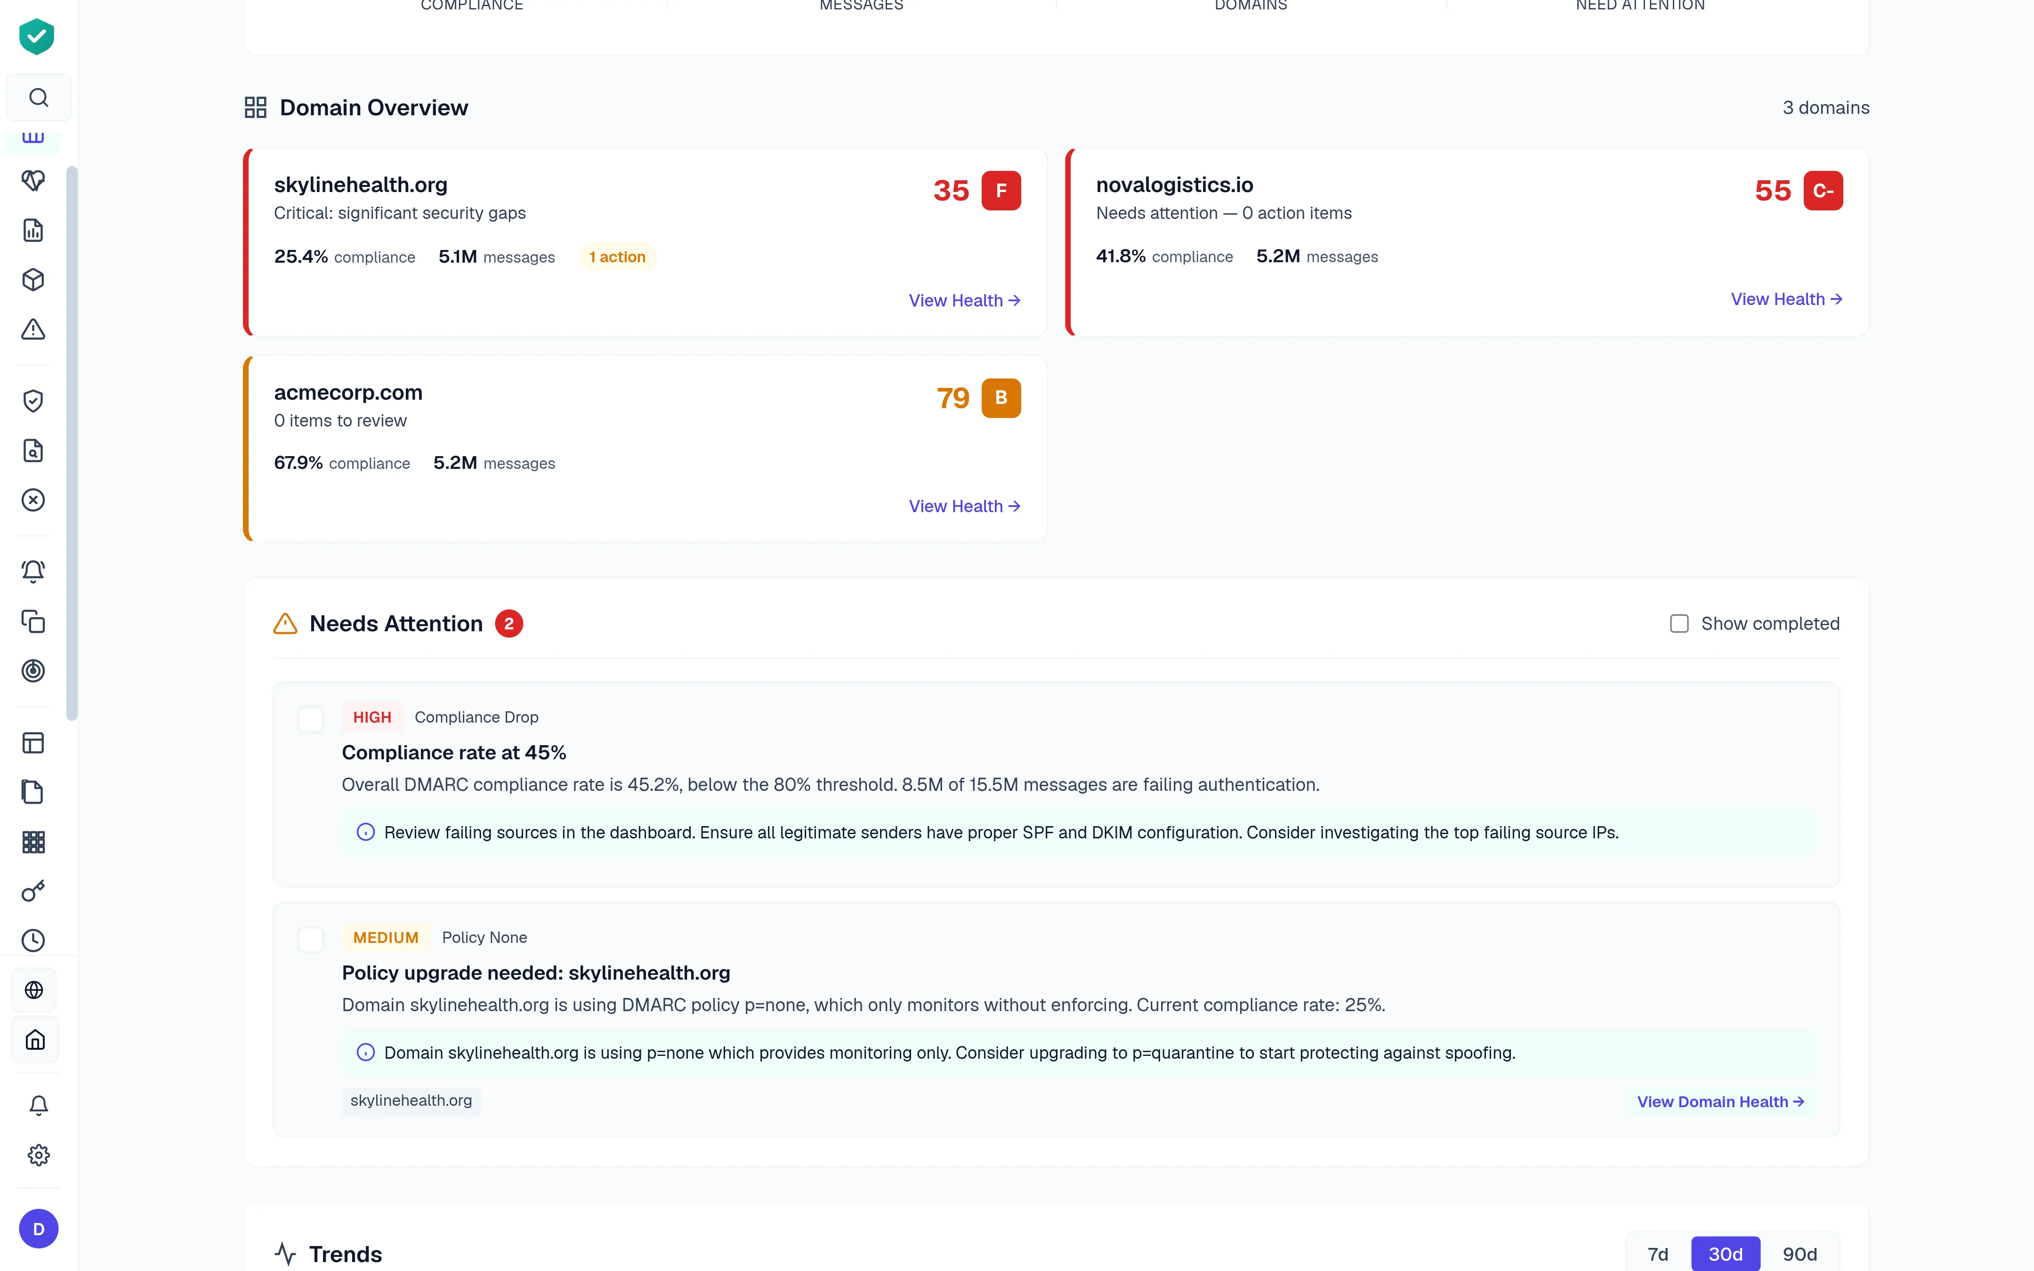Viewport: 2034px width, 1271px height.
Task: Check off the Compliance Drop item
Action: tap(311, 720)
